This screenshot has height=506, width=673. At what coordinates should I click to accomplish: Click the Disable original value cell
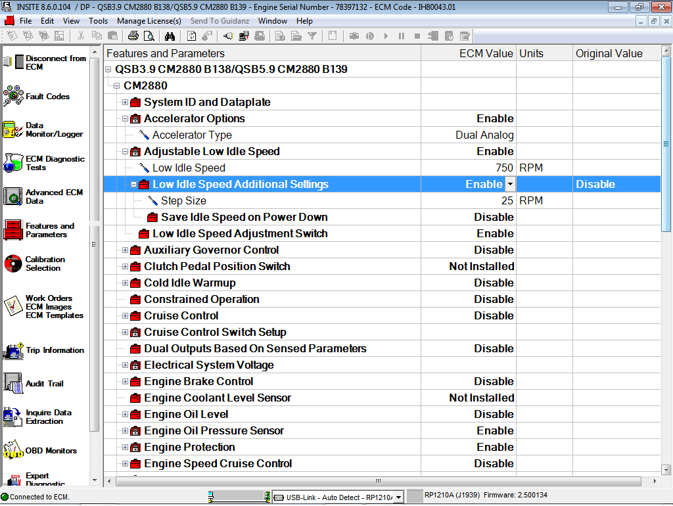tap(616, 184)
